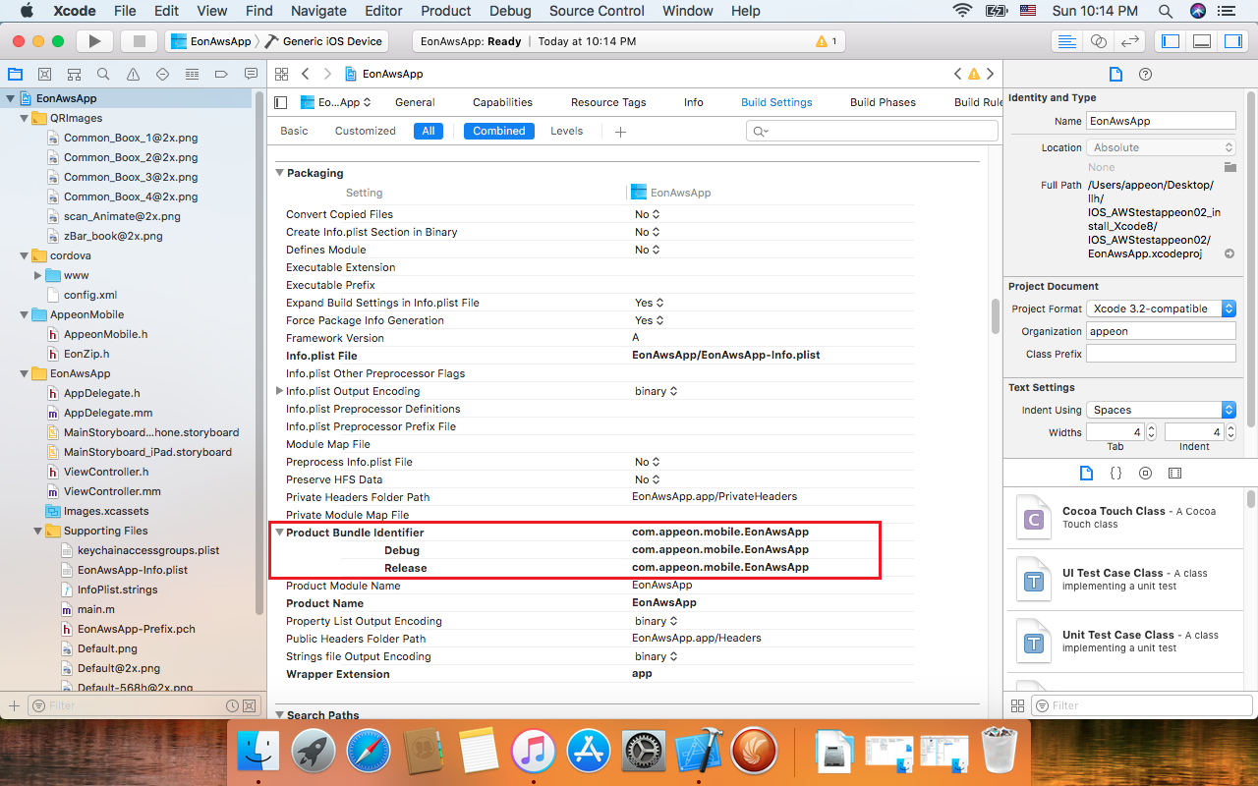Expand the www folder
The image size is (1258, 786).
click(37, 275)
